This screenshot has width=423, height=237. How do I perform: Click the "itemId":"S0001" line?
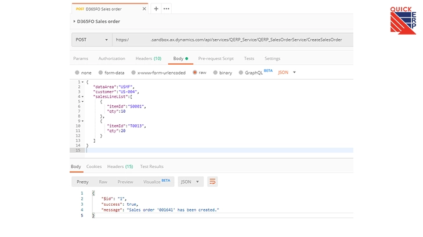pyautogui.click(x=126, y=106)
